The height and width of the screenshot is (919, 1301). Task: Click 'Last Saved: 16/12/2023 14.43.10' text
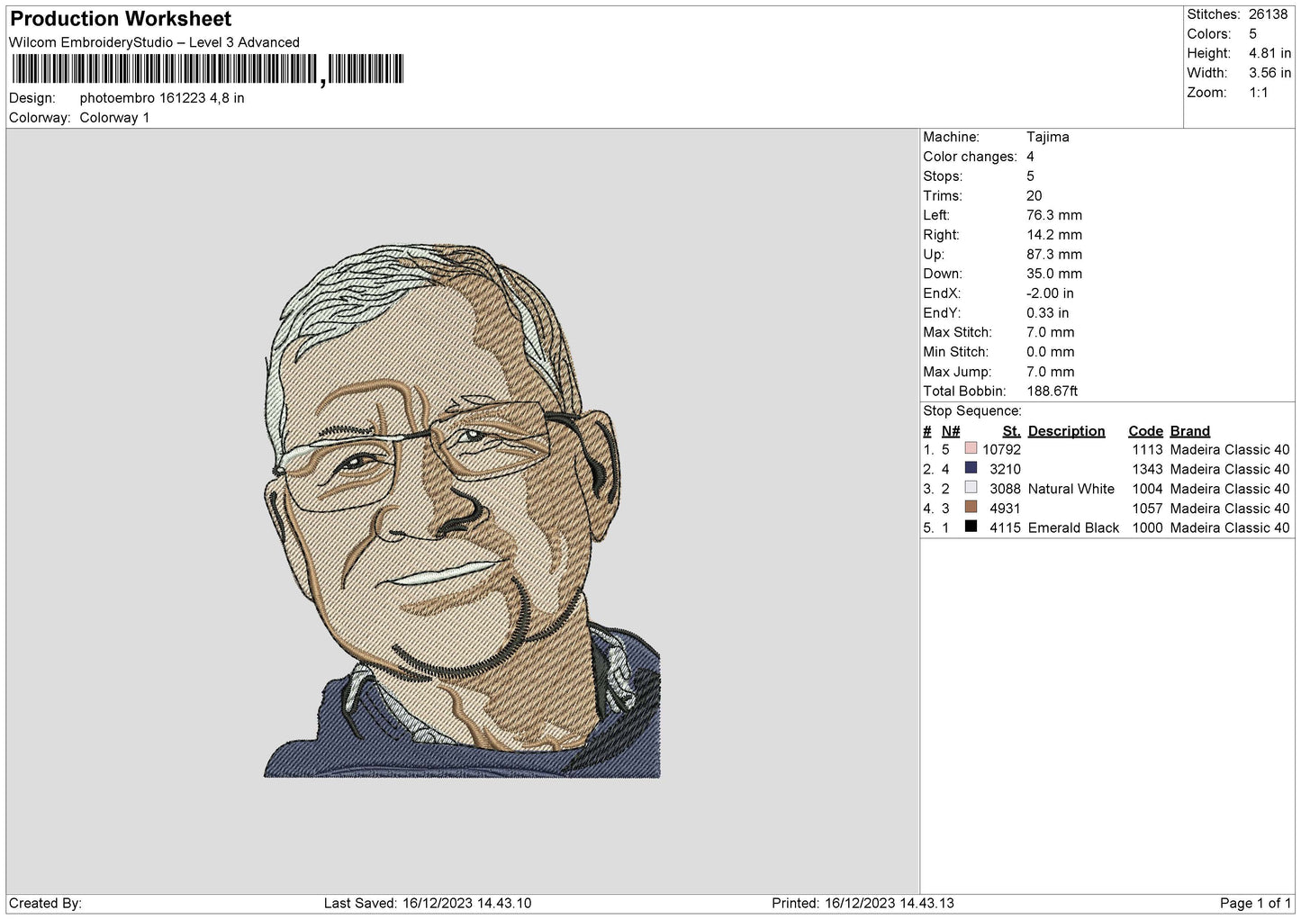(428, 904)
